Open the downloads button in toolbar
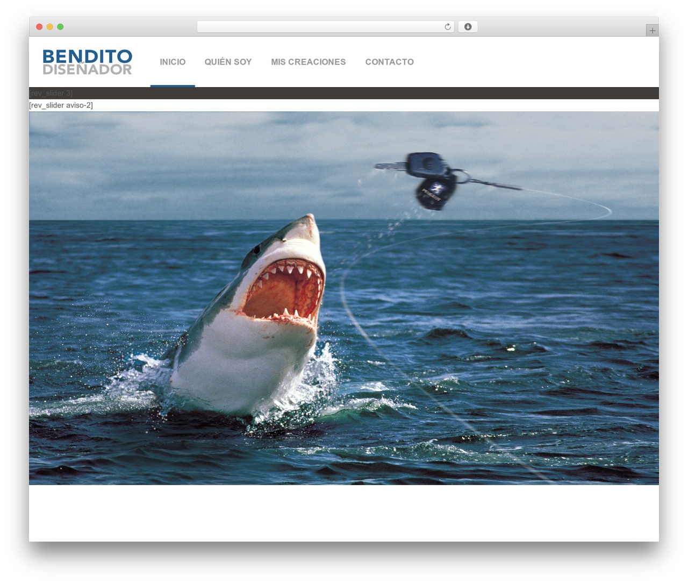Image resolution: width=688 pixels, height=583 pixels. [468, 27]
